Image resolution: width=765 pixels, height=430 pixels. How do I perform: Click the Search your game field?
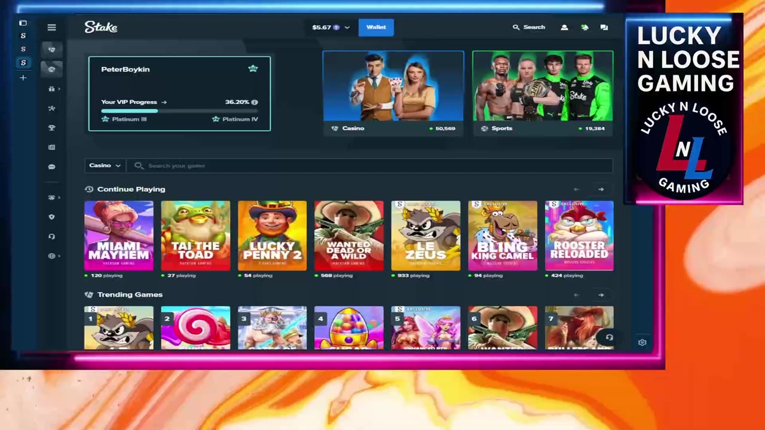369,165
